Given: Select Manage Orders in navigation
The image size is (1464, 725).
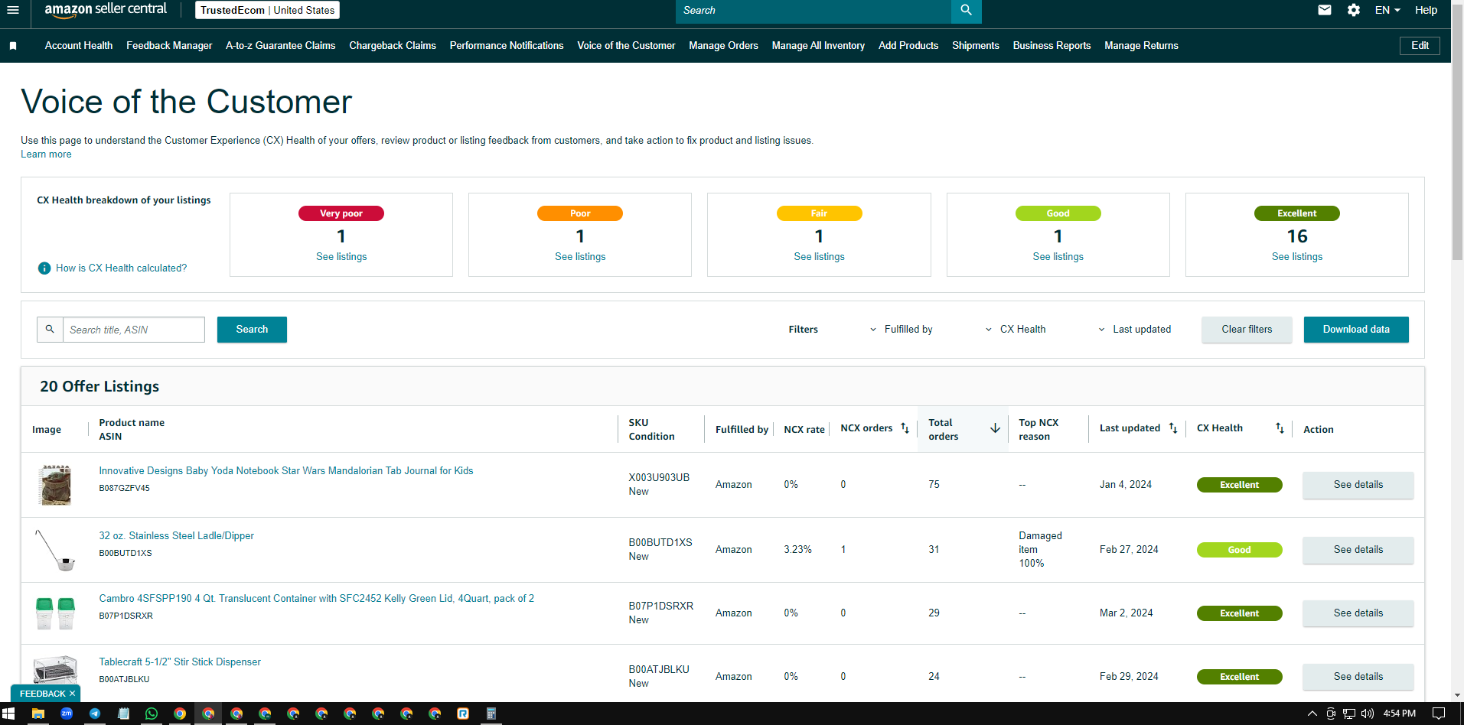Looking at the screenshot, I should (x=723, y=46).
